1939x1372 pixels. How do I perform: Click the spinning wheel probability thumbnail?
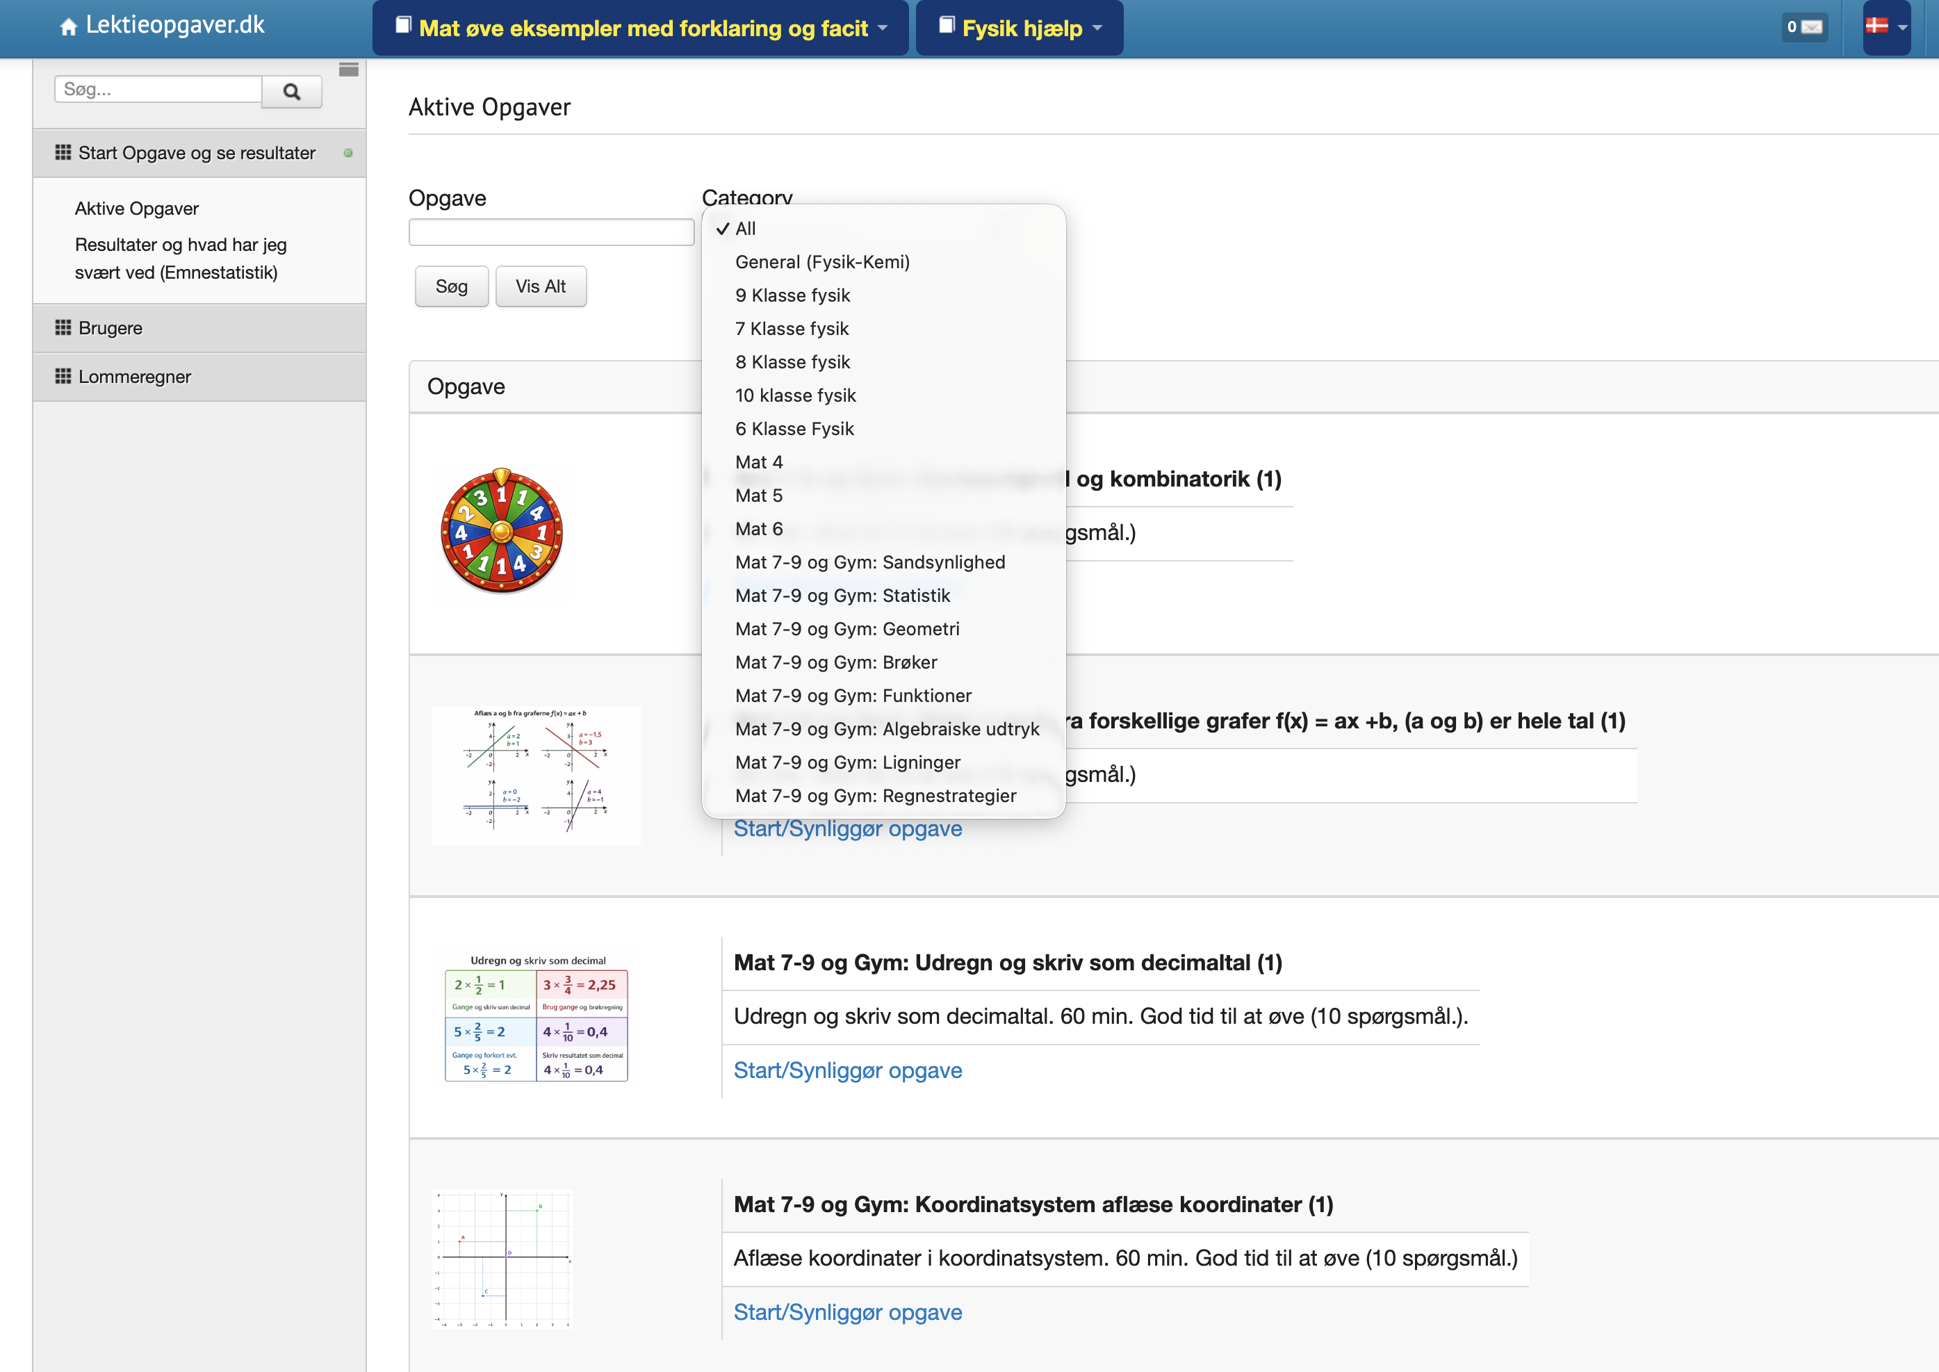click(502, 532)
